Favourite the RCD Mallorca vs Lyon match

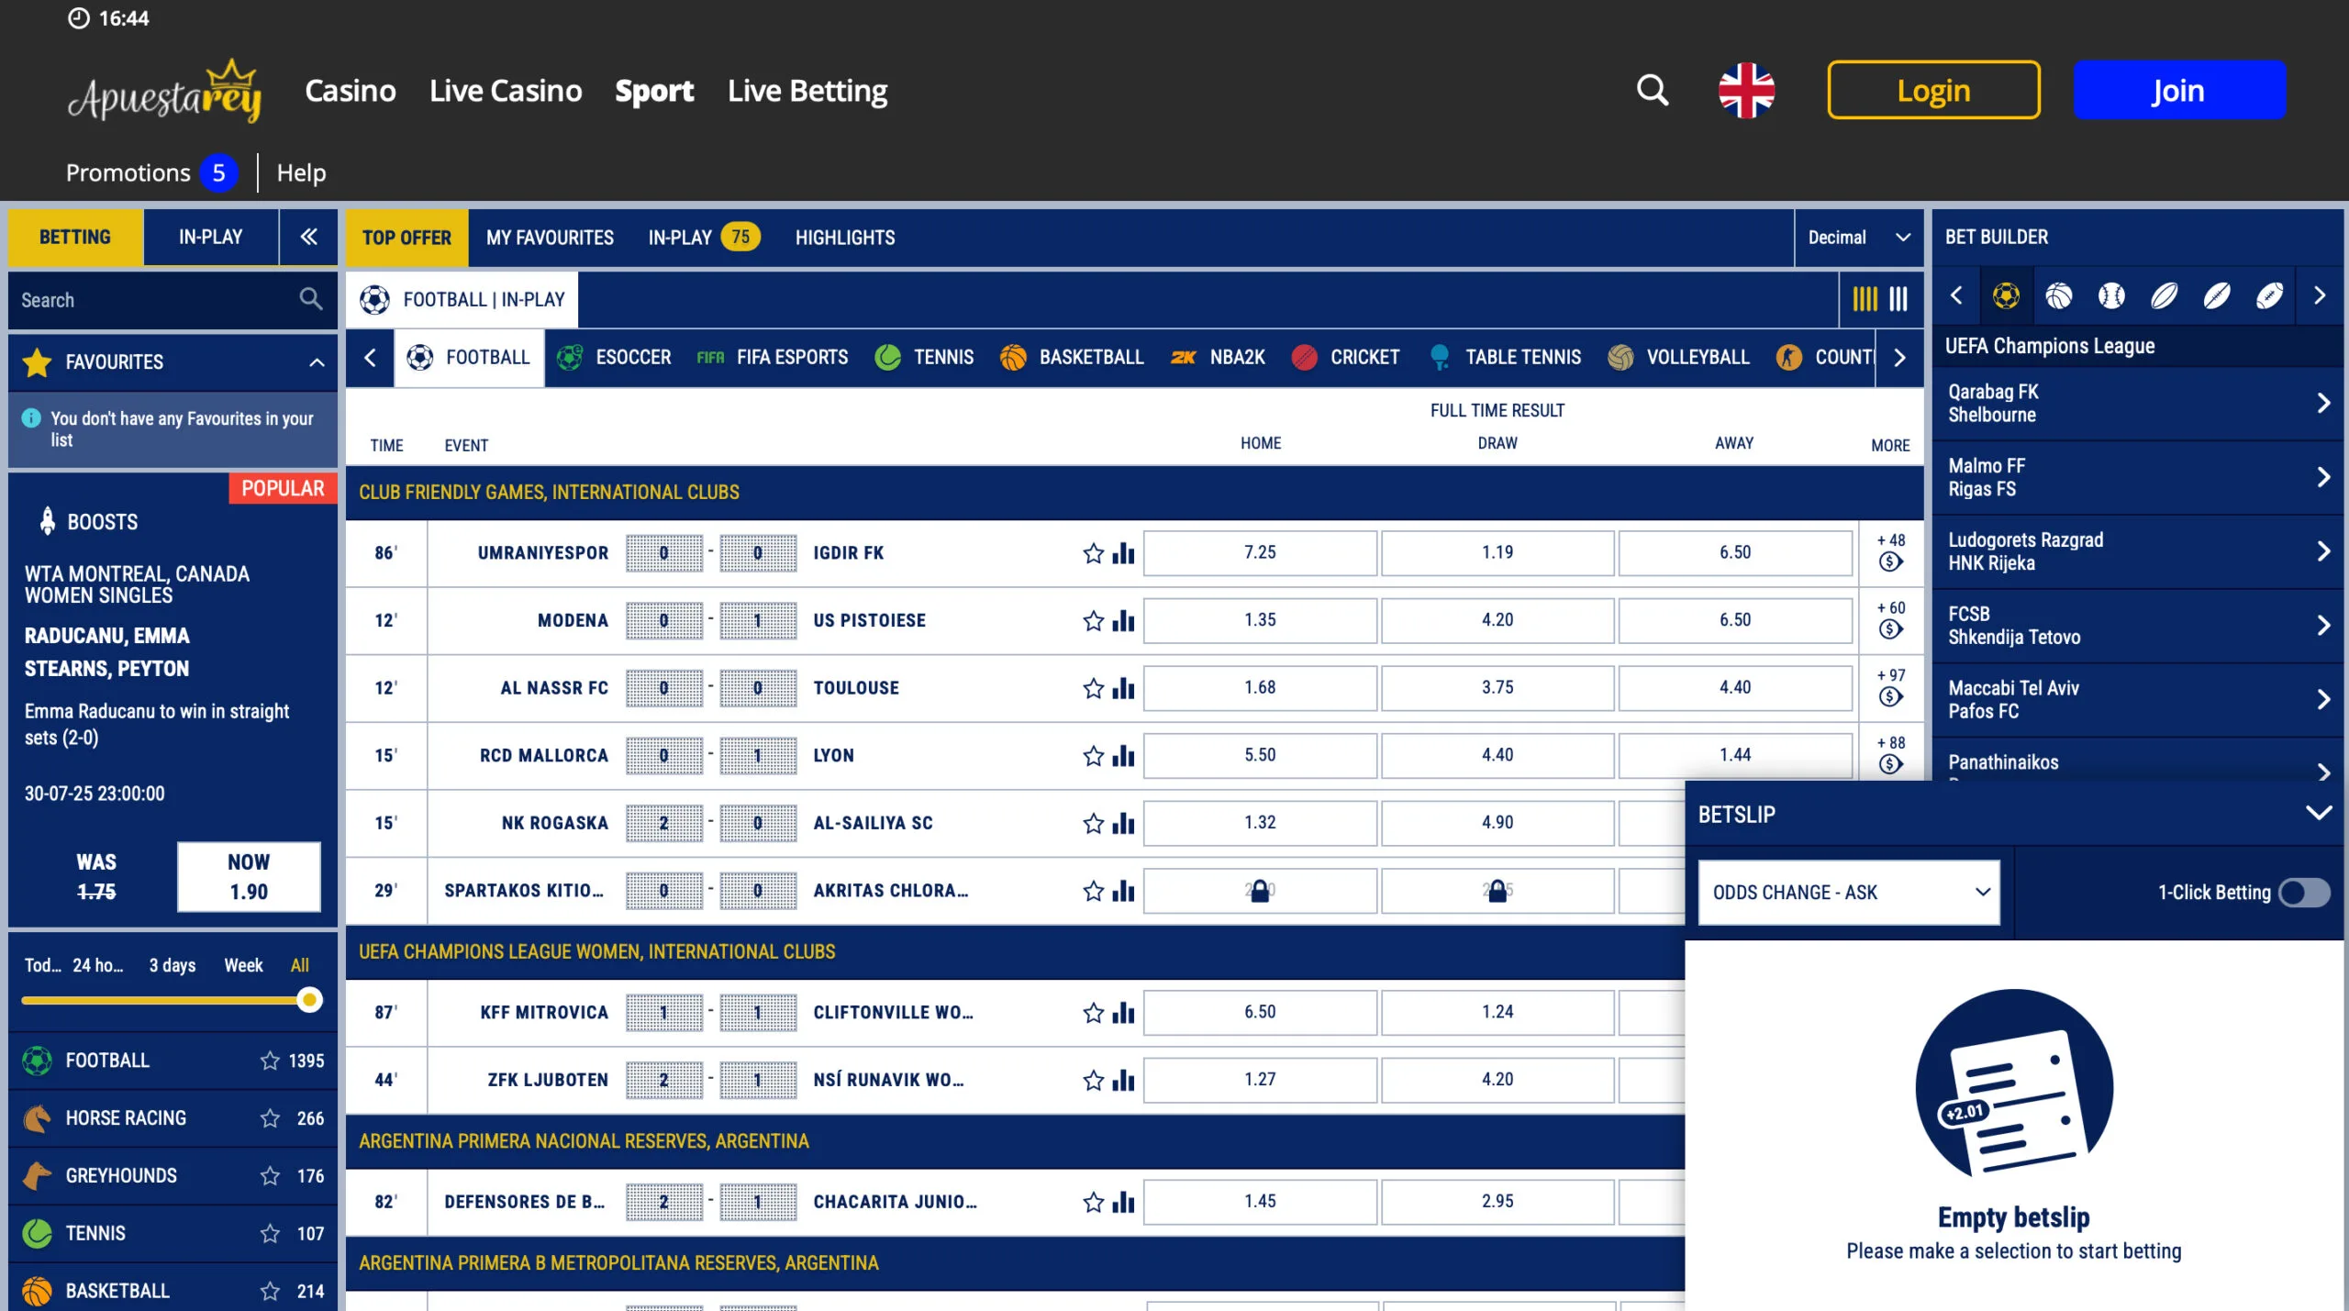point(1093,755)
